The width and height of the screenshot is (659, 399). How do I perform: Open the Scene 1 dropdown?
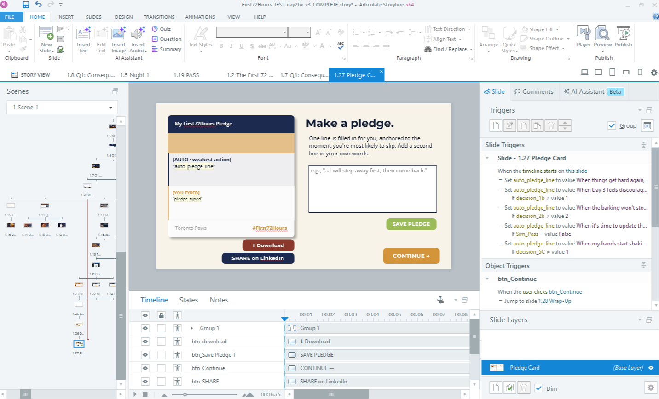pos(62,107)
